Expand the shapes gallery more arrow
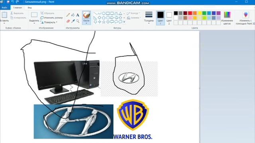The height and width of the screenshot is (143, 255). tap(124, 22)
